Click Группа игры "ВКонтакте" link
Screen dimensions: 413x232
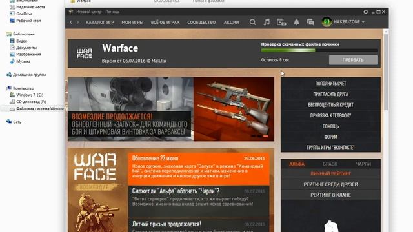(330, 148)
